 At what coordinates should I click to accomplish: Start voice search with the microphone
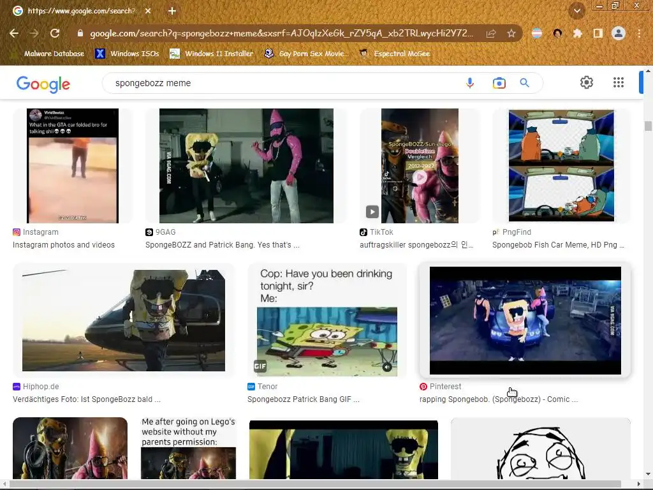[x=470, y=83]
